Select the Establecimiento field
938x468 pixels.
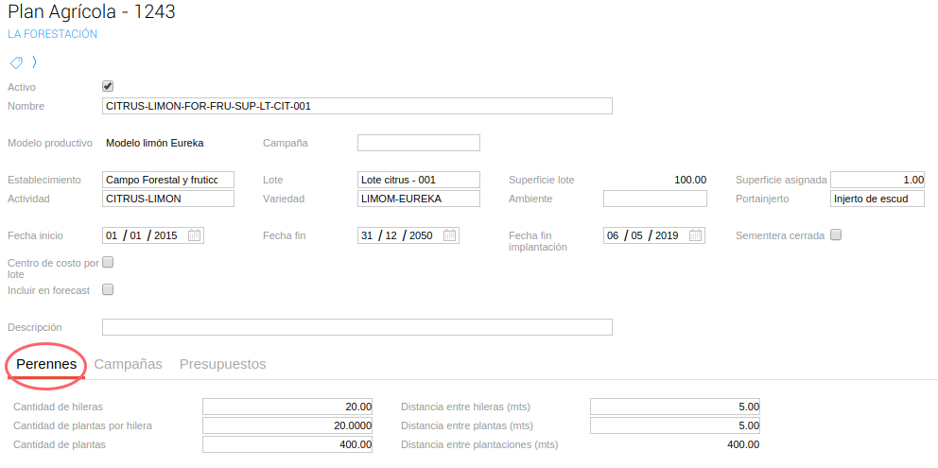click(x=167, y=180)
